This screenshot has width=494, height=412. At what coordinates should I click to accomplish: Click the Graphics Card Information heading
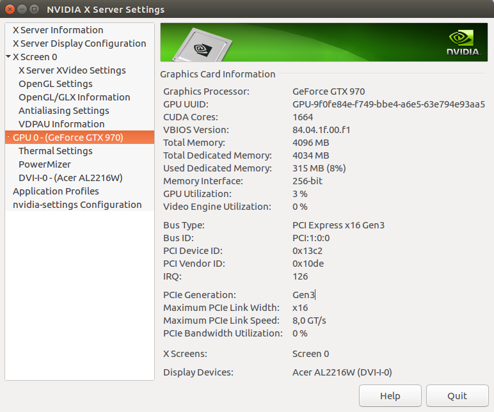218,74
